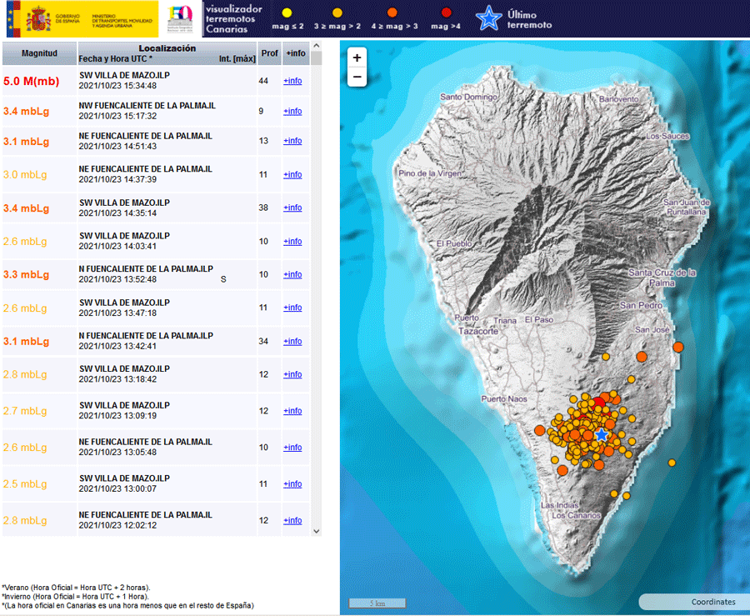Open +info for the 13:47:18 earthquake
Screen dimensions: 750x616
[292, 308]
